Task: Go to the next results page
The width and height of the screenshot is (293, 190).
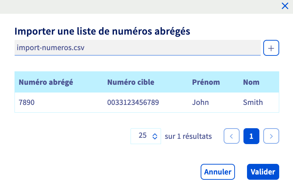Action: 271,136
